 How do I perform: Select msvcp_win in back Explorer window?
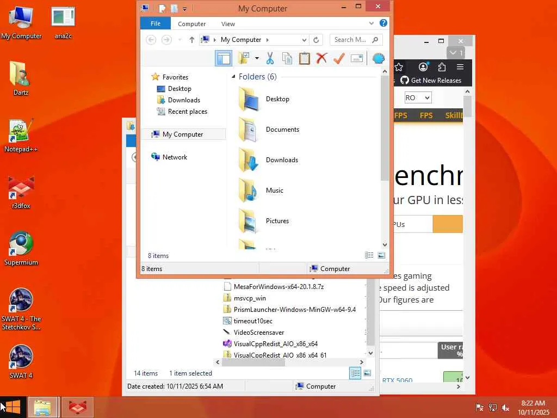pos(250,298)
